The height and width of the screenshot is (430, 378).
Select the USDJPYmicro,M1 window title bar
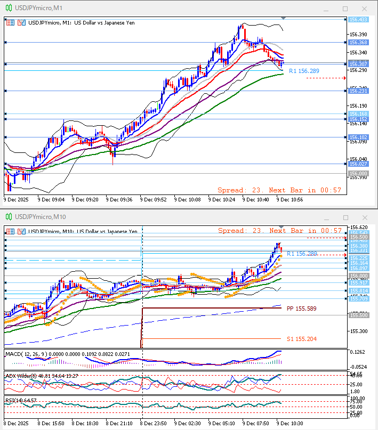(160, 9)
